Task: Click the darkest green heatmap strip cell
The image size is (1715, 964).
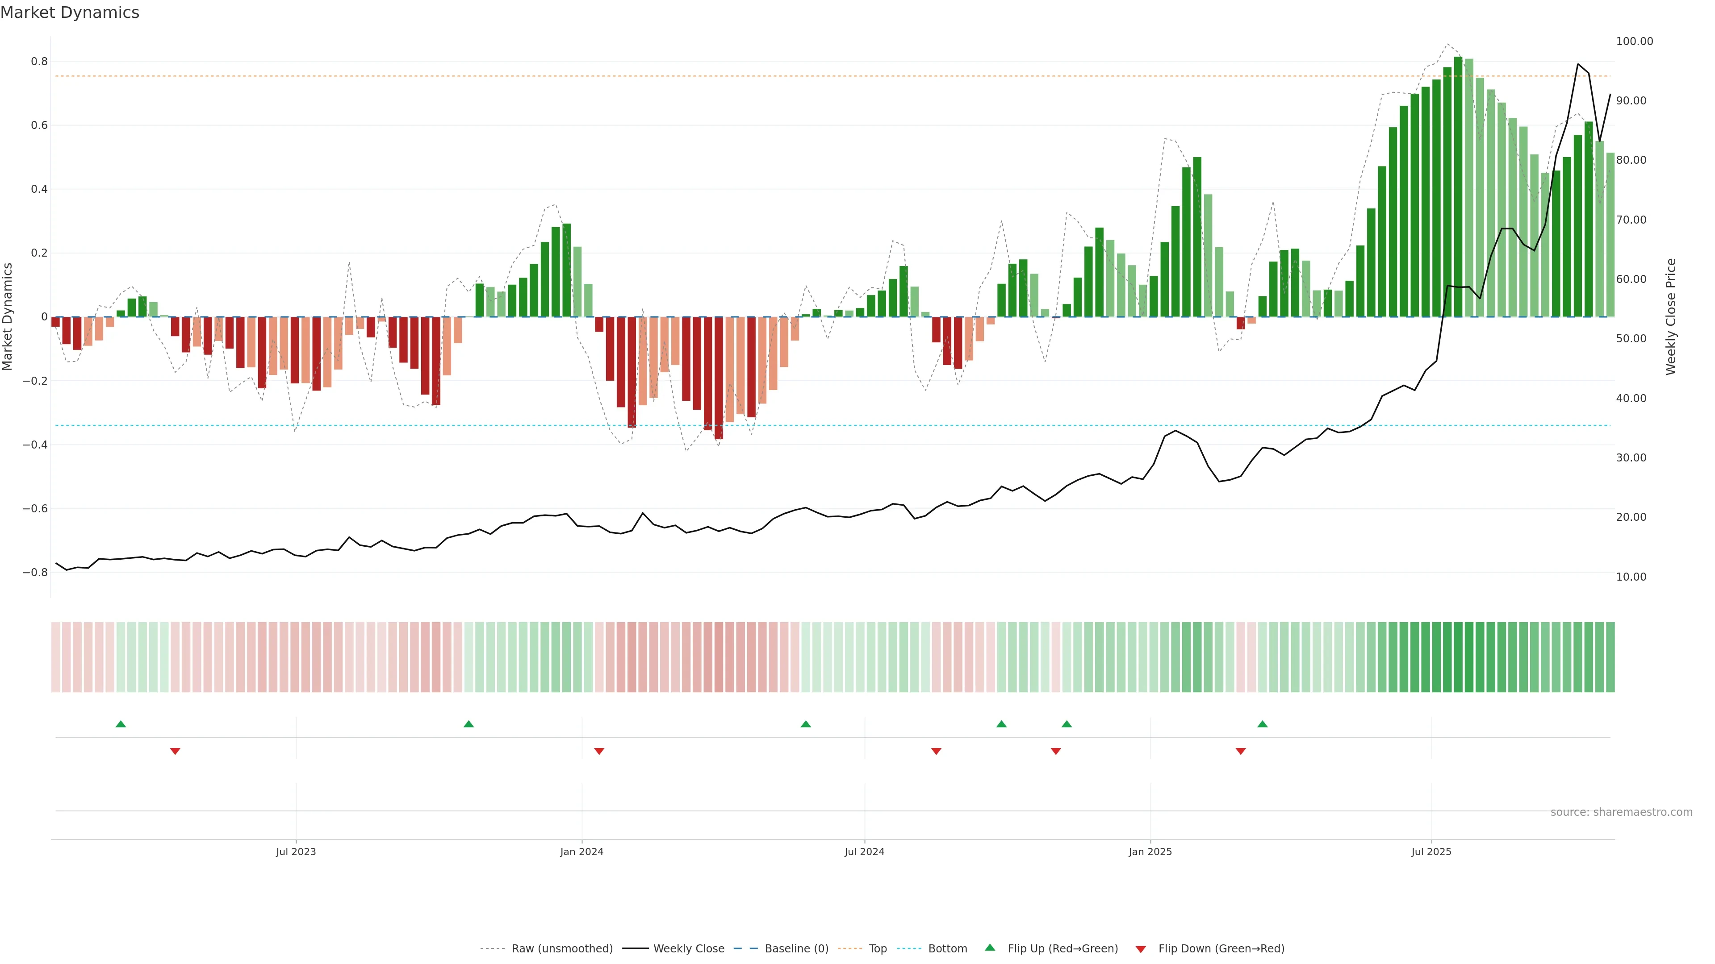Action: click(x=1458, y=657)
